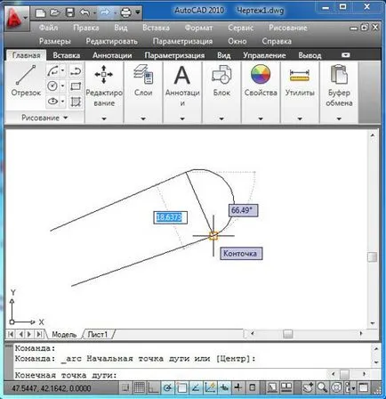Open the Формат menu
Viewport: 386px width, 399px height.
pos(198,28)
